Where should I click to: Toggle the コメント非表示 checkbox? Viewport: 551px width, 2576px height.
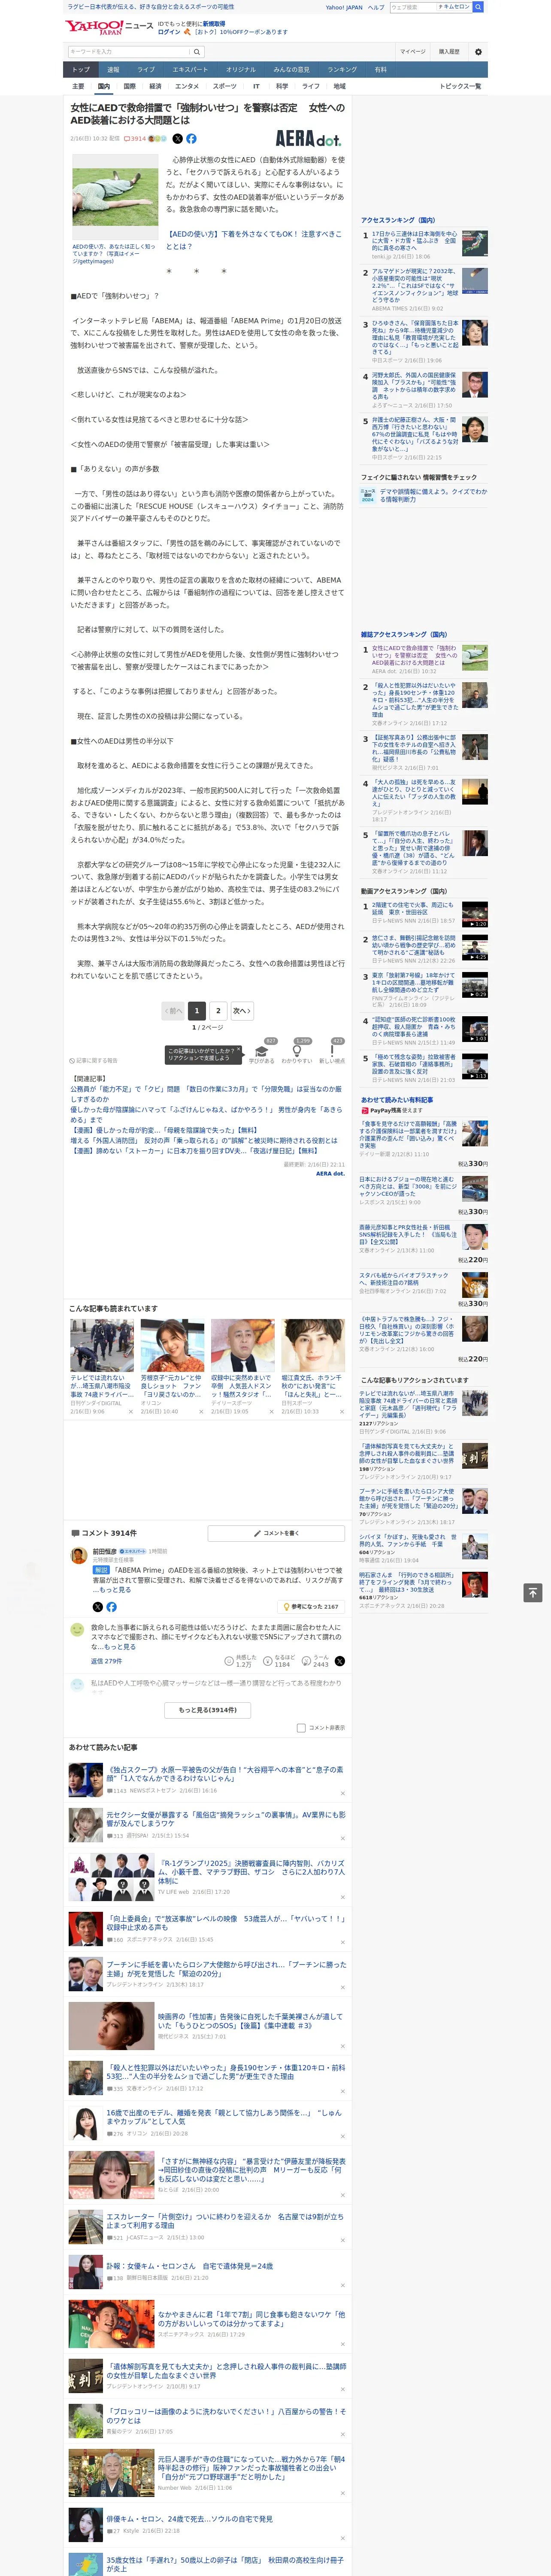pos(301,1727)
